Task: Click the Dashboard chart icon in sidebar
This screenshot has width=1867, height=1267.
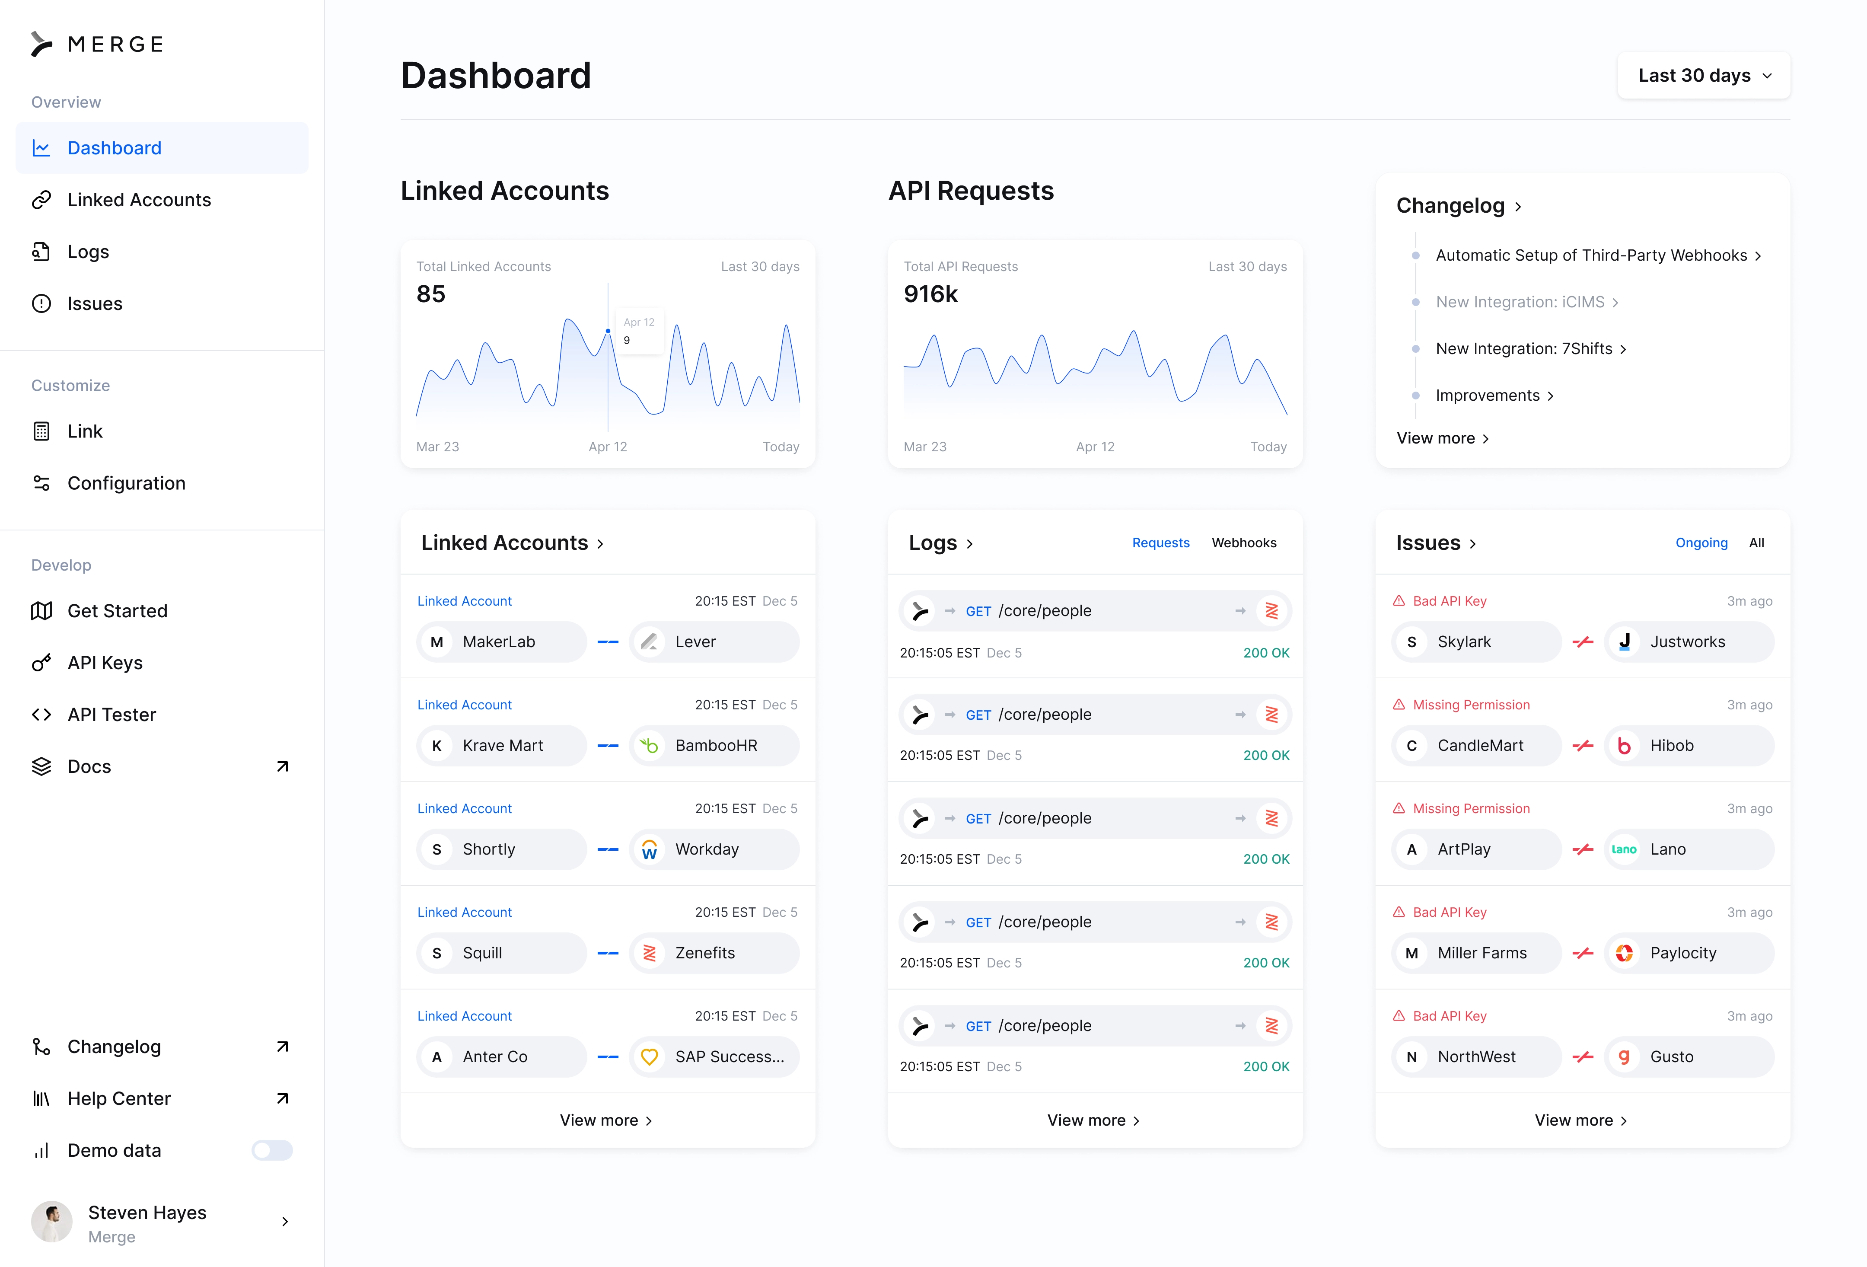Action: 41,148
